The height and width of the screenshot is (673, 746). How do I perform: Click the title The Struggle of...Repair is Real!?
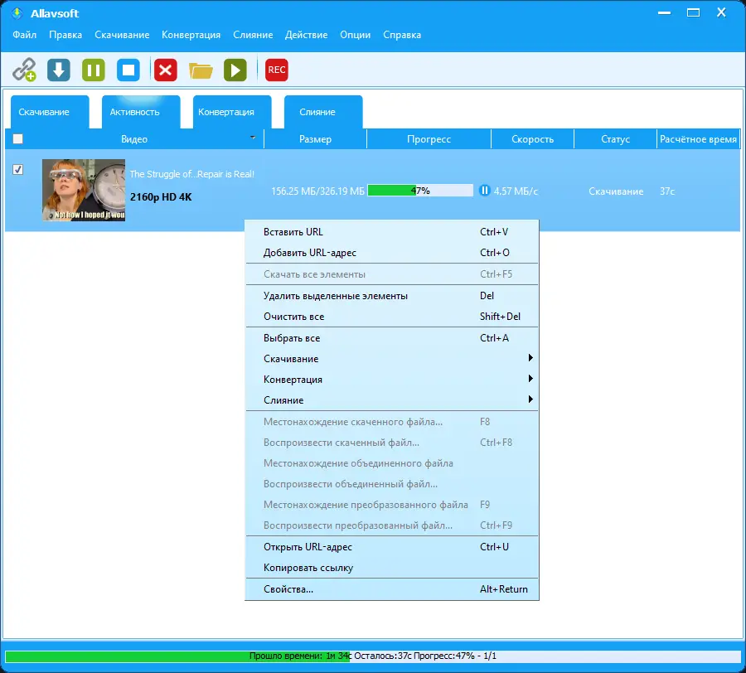click(192, 174)
